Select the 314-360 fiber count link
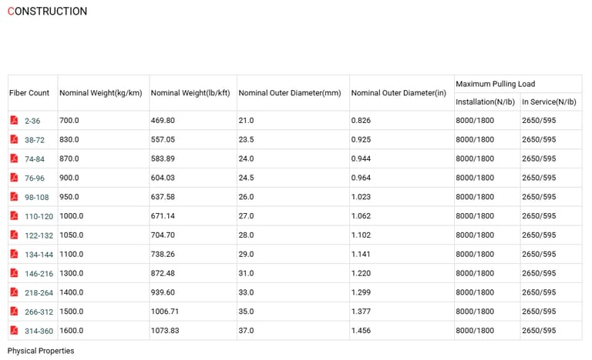The image size is (592, 360). pyautogui.click(x=39, y=330)
